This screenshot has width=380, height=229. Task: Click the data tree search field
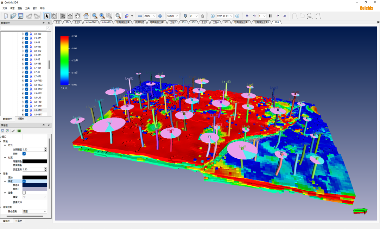point(24,28)
